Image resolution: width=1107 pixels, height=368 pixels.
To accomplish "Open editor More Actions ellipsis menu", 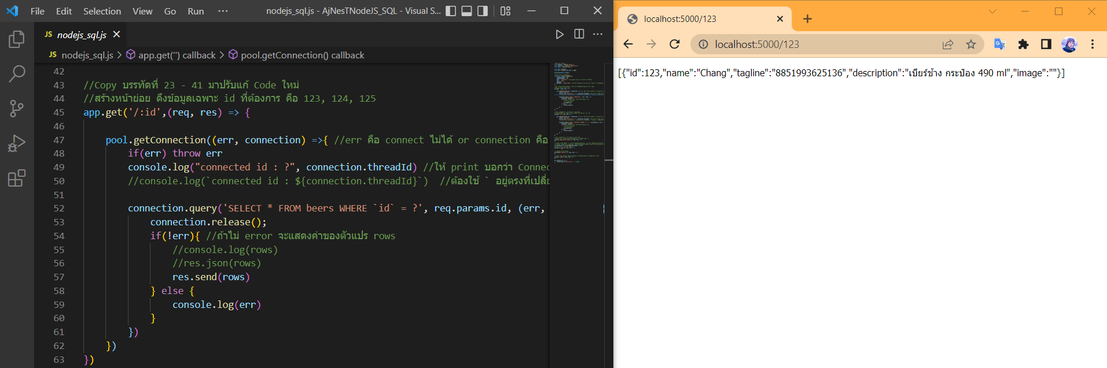I will (598, 35).
